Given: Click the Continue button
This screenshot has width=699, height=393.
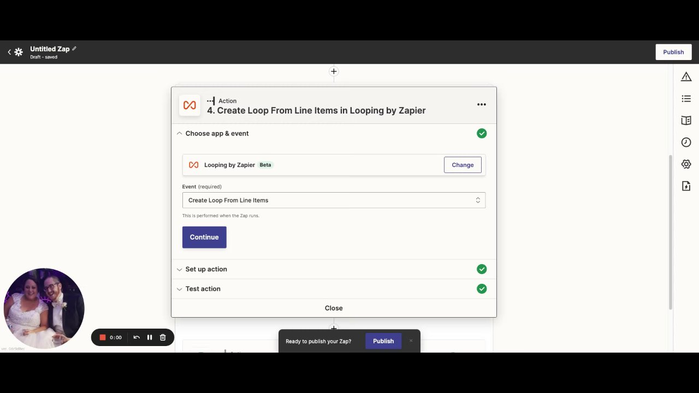Looking at the screenshot, I should click(204, 237).
